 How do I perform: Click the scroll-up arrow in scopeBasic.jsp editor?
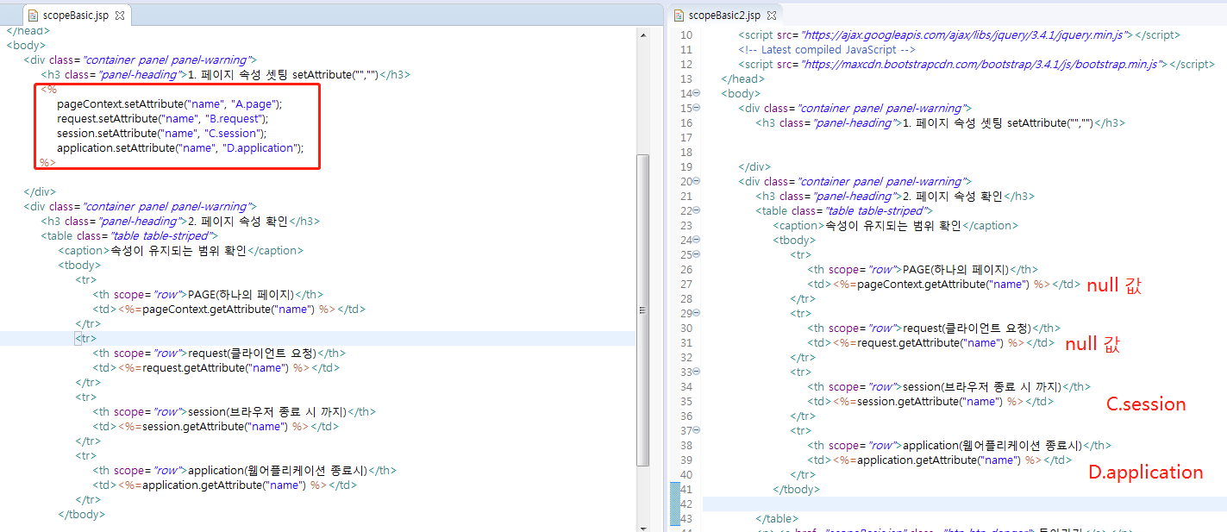[643, 34]
